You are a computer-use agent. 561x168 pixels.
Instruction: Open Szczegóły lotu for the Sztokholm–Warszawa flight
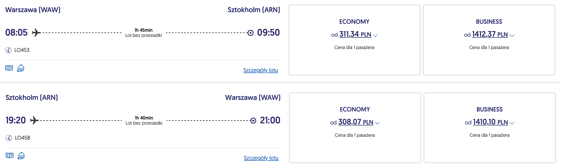tap(261, 158)
